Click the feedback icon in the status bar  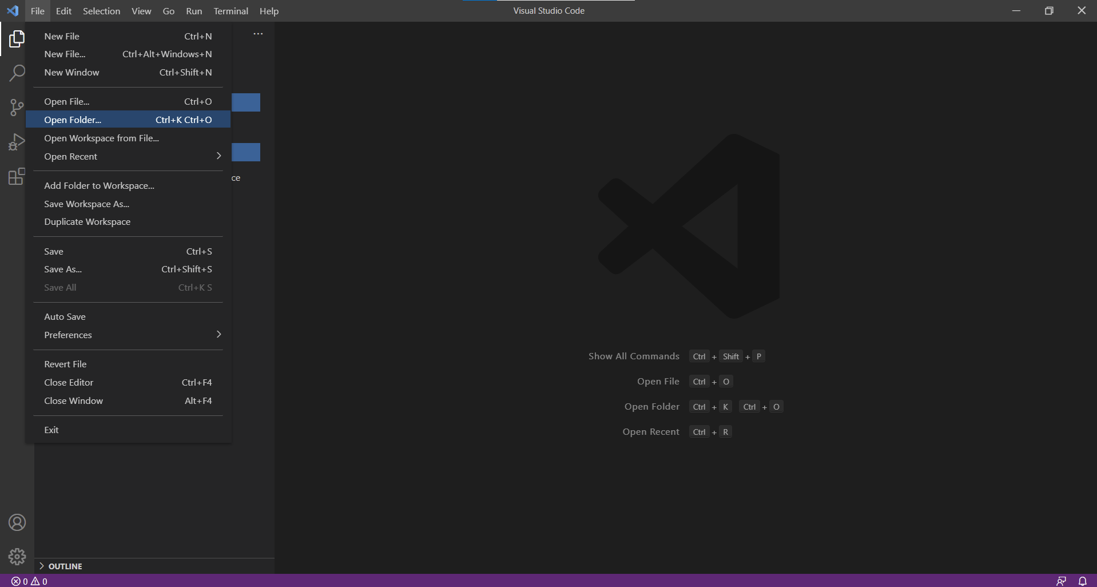point(1061,581)
